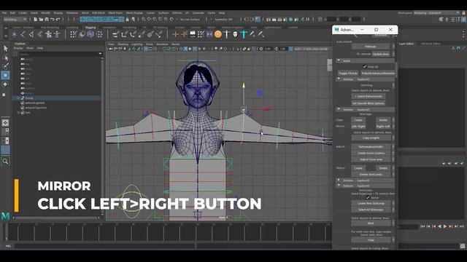Viewport: 467px width, 262px height.
Task: Click the teal T-pose figure shelf icon
Action: click(244, 34)
